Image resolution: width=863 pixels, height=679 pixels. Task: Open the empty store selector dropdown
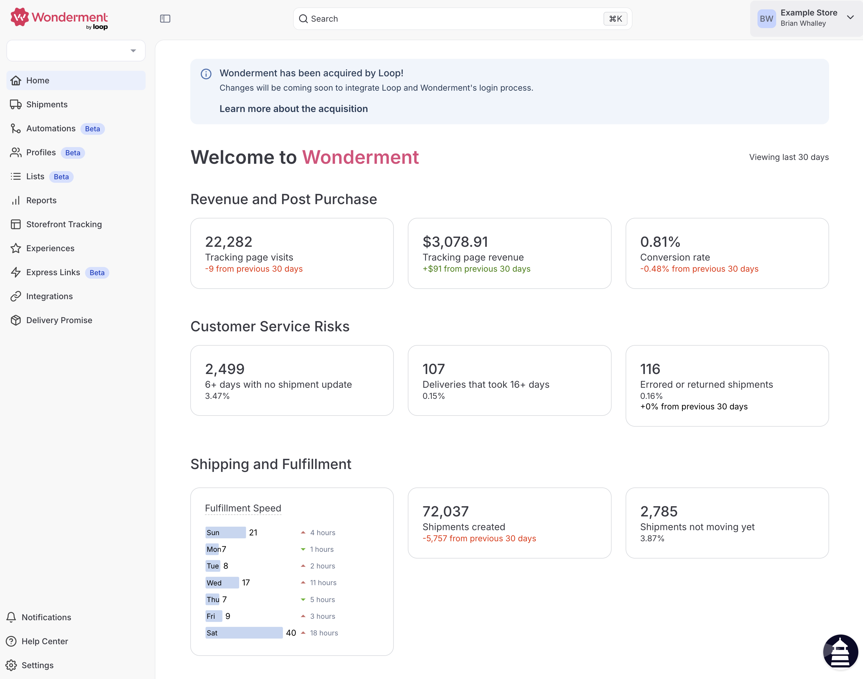pyautogui.click(x=76, y=51)
